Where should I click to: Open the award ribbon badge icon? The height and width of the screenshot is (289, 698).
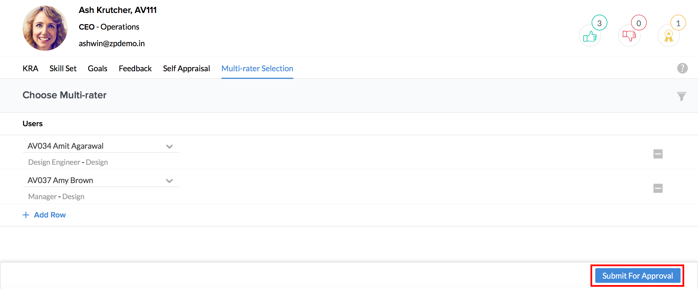[x=668, y=36]
